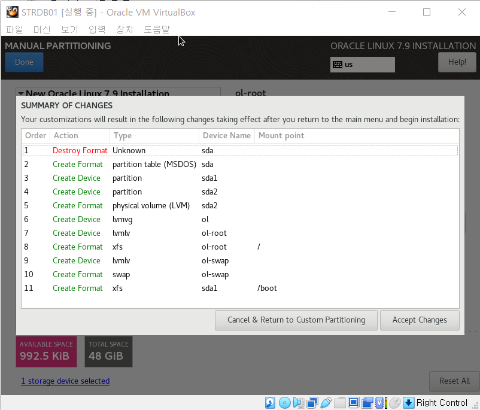Sort by the Order column header
Viewport: 480px width, 410px height.
35,136
